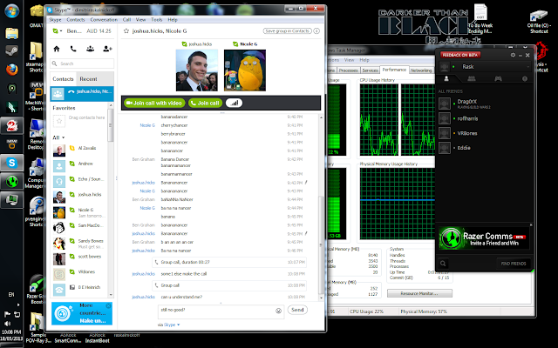Switch to the Recent tab in Skype
The image size is (558, 348).
coord(88,79)
